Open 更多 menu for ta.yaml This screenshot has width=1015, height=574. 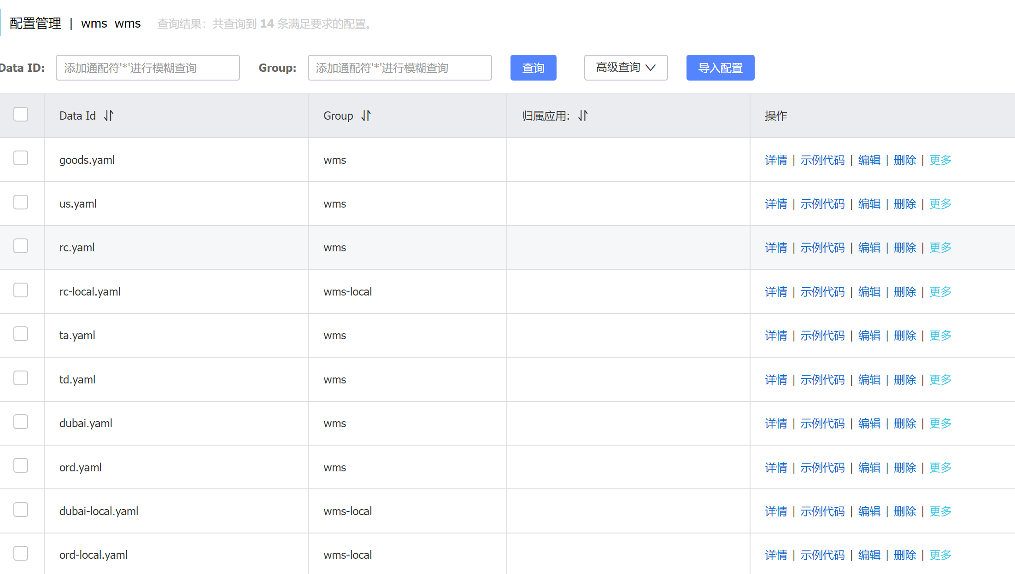pos(940,336)
